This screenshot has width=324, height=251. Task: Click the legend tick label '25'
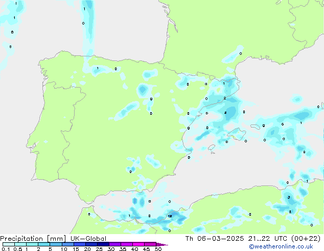(99, 249)
